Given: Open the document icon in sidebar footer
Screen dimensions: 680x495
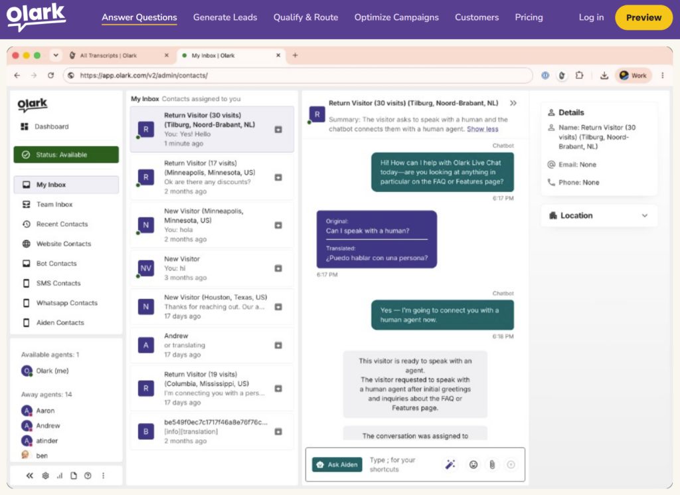Looking at the screenshot, I should click(x=74, y=476).
